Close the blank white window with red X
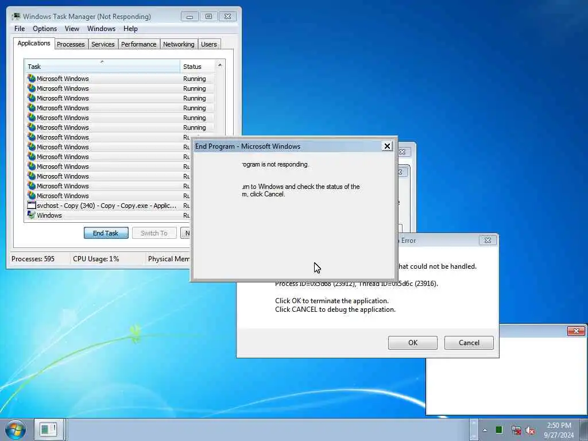This screenshot has width=588, height=441. click(575, 331)
